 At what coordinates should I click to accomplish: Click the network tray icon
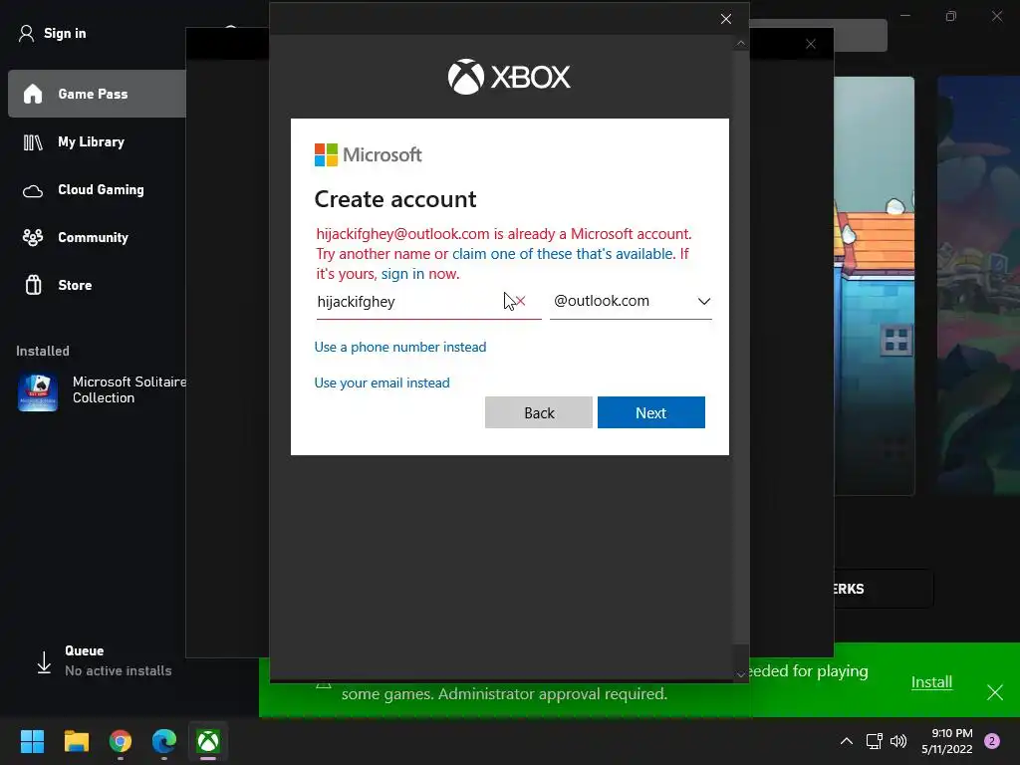(x=875, y=741)
